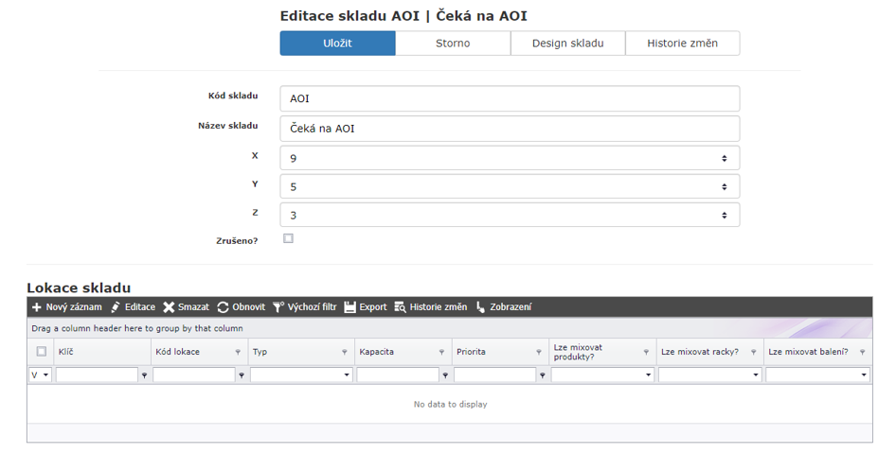Expand the Lze mixovat produkty filter dropdown

648,375
